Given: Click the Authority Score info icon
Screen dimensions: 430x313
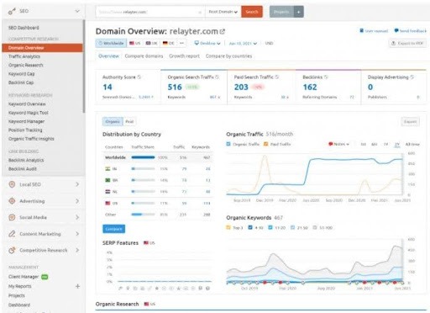Looking at the screenshot, I should (139, 77).
